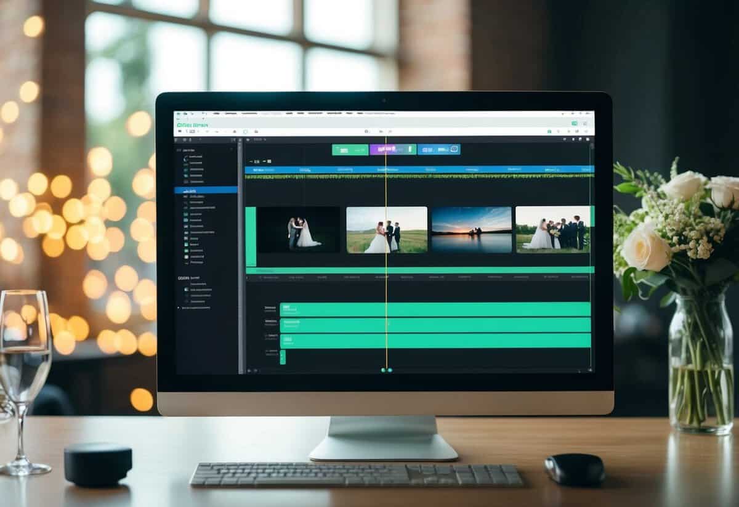
Task: Select the short green clip on the bottom track
Action: click(x=283, y=357)
